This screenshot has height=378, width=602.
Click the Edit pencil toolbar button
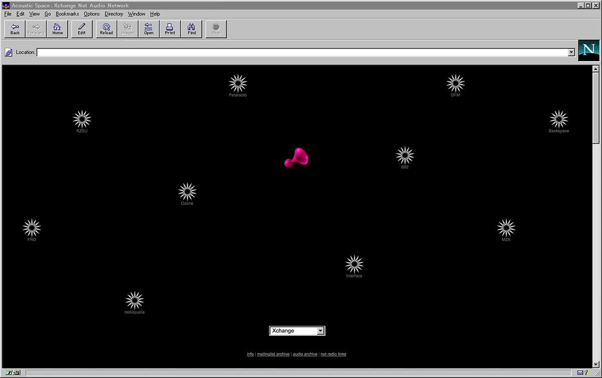click(82, 29)
